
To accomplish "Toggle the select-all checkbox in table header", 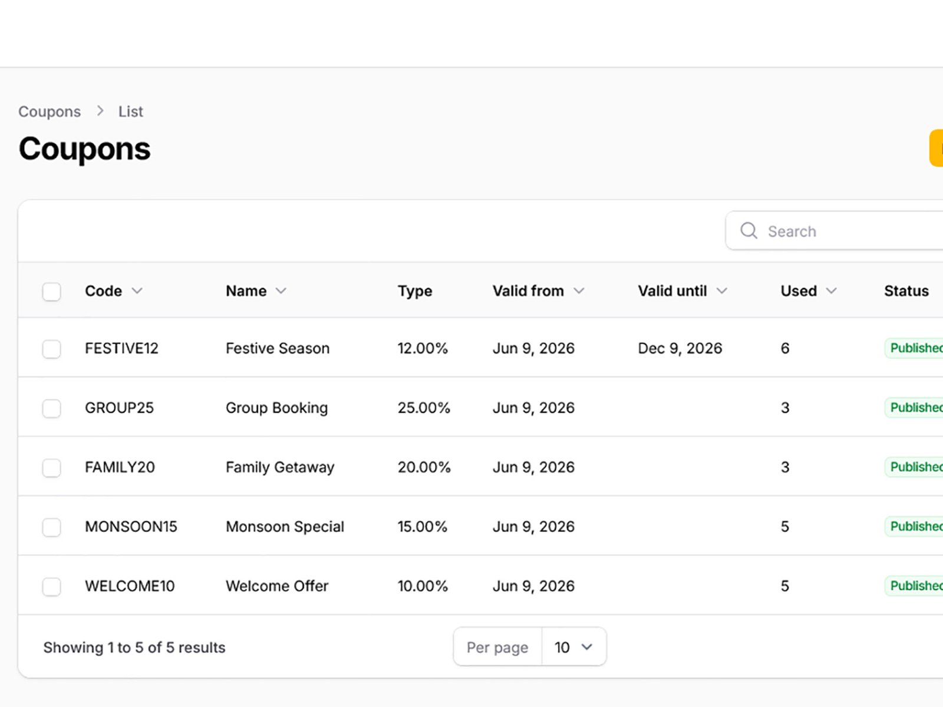I will pyautogui.click(x=52, y=292).
